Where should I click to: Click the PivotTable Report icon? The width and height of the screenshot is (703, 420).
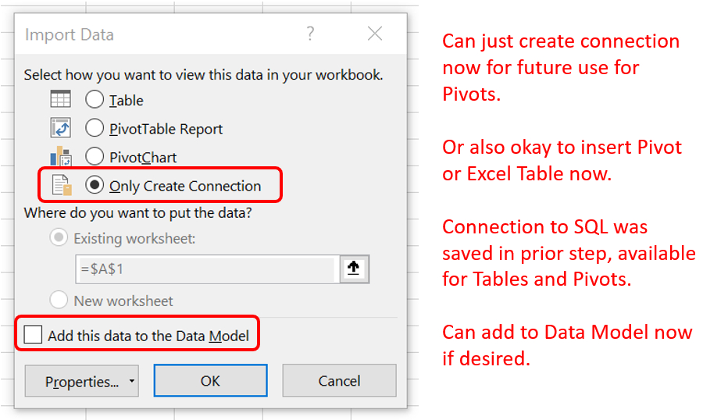tap(60, 128)
